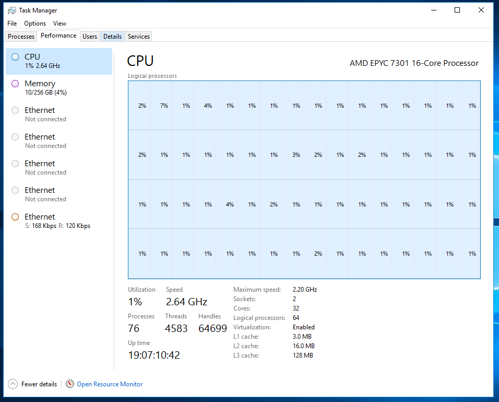Switch to the Performance tab
Viewport: 499px width, 402px height.
[58, 36]
